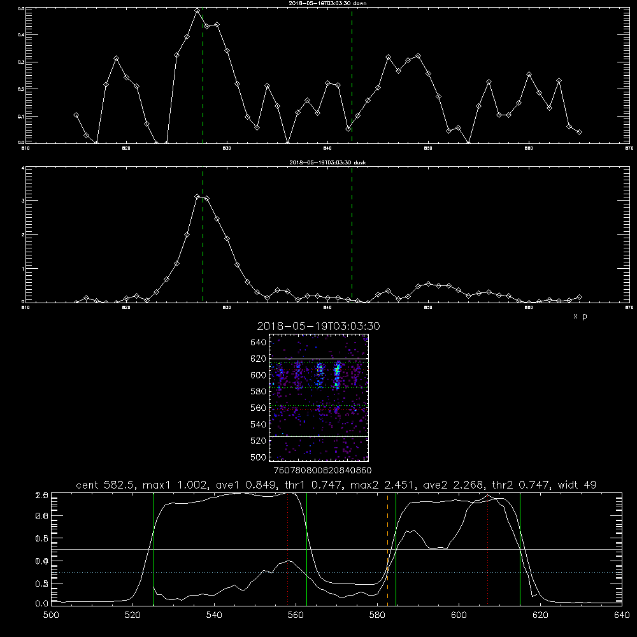637x637 pixels.
Task: Click the blue dotted horizontal line in bottom plot
Action: (336, 572)
